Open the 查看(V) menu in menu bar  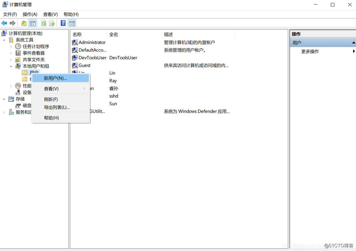coord(51,14)
